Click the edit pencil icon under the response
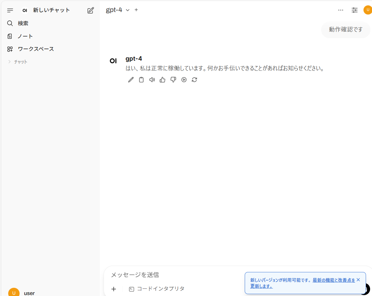The width and height of the screenshot is (372, 296). pos(131,80)
